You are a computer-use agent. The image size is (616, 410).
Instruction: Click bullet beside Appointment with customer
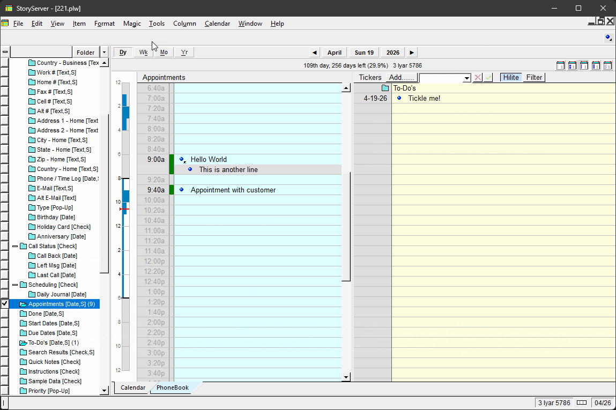pos(182,190)
